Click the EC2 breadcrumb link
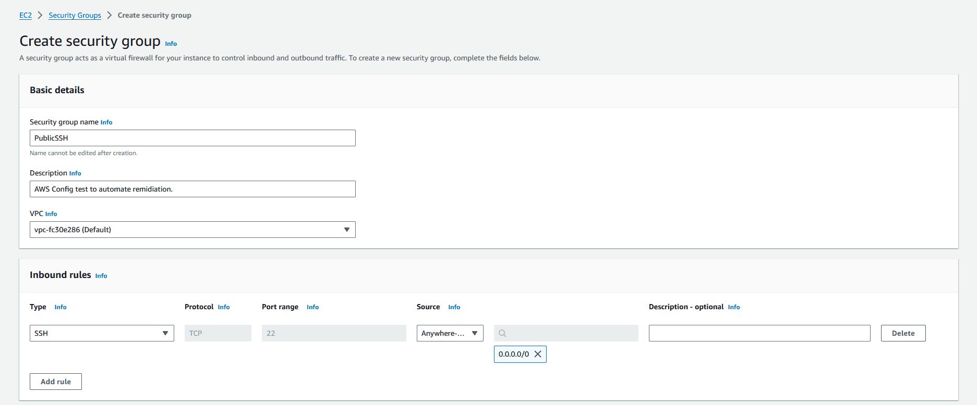The width and height of the screenshot is (977, 405). [x=26, y=15]
